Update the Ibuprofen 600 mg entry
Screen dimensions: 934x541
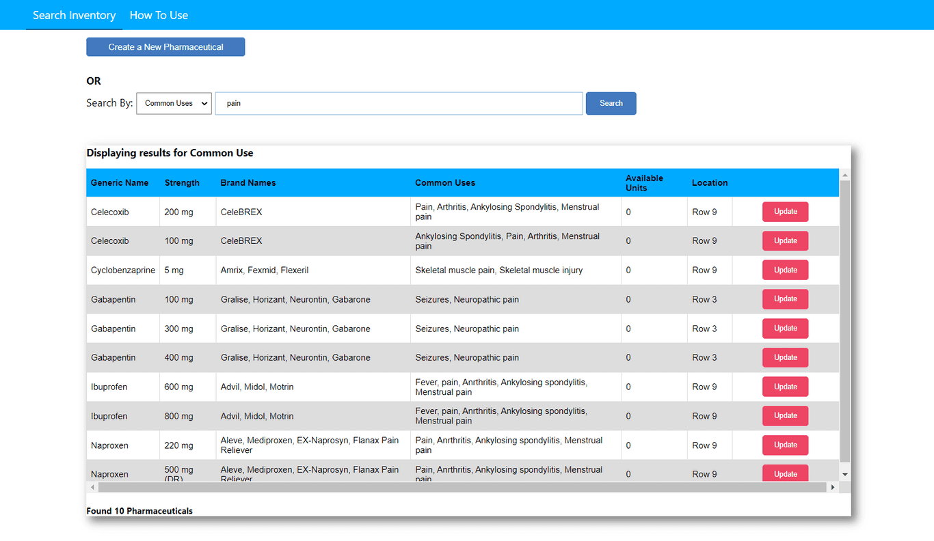coord(786,387)
